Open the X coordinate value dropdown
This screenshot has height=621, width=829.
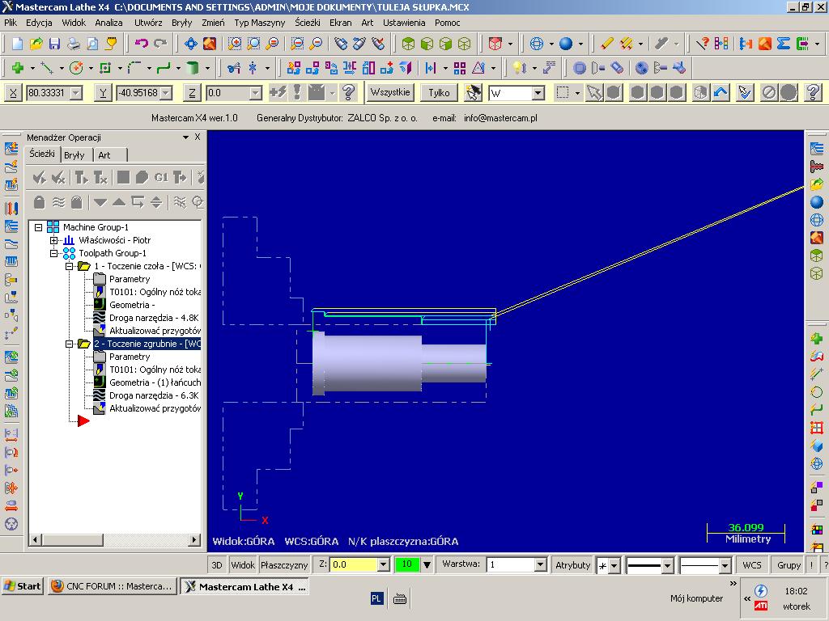click(x=77, y=93)
